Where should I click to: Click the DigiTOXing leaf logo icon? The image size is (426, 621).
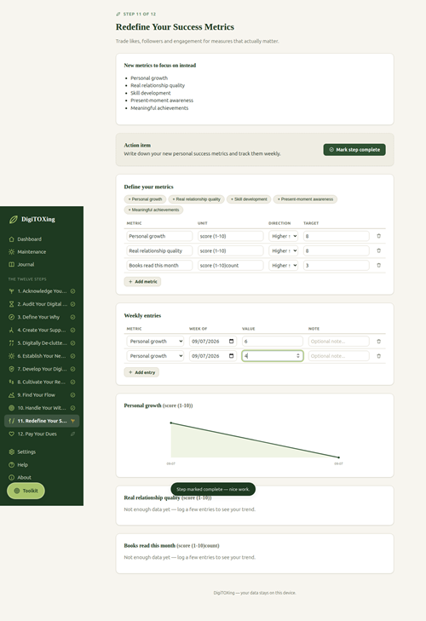[x=14, y=220]
